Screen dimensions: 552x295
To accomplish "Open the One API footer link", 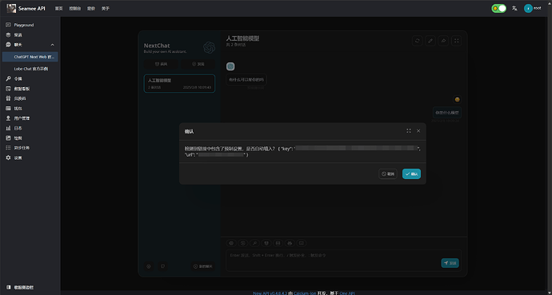I will 347,293.
